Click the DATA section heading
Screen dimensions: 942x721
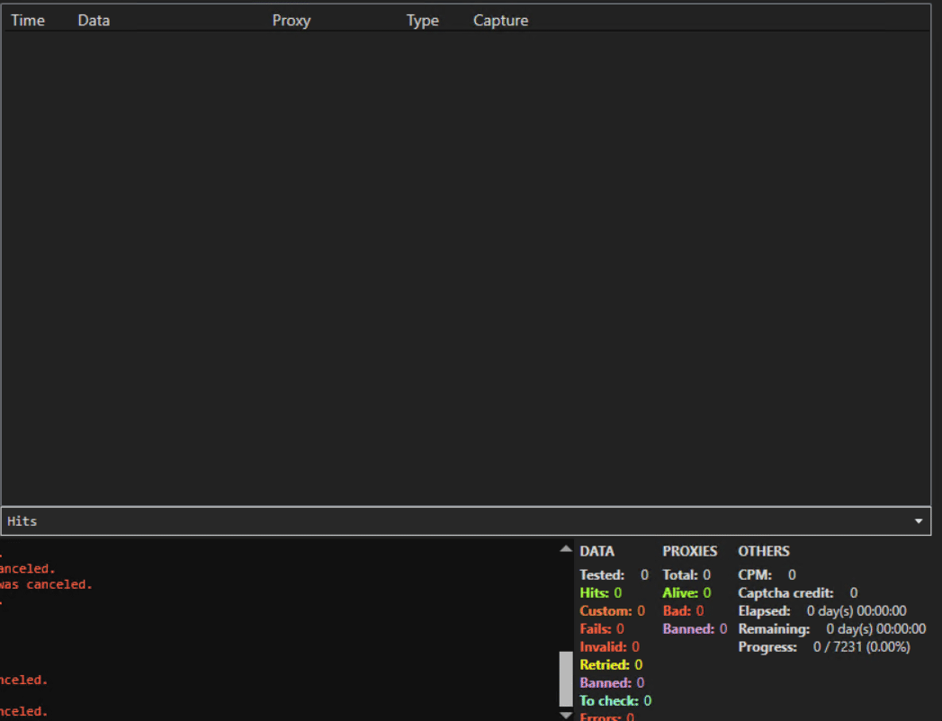597,551
